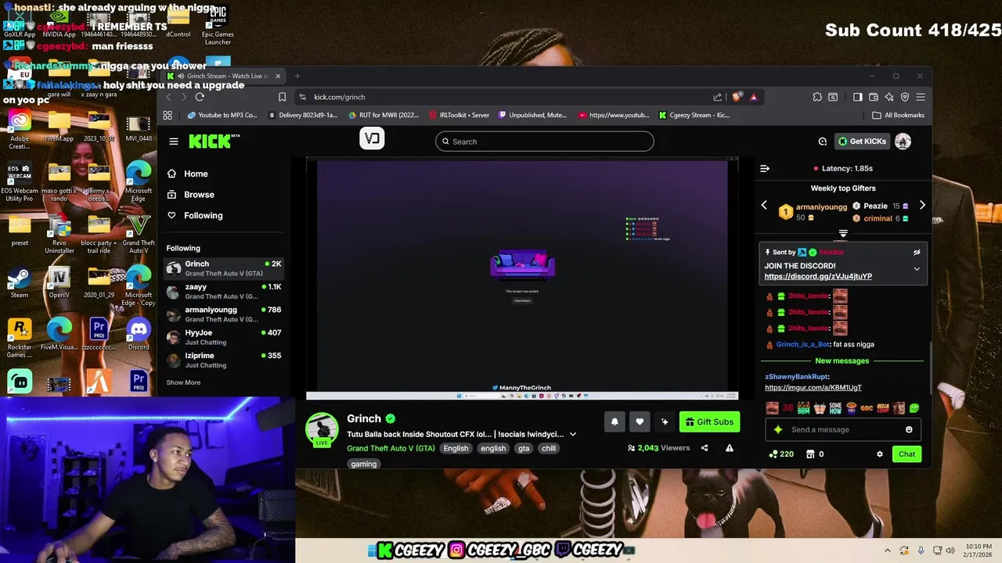The image size is (1002, 563).
Task: Open Steam desktop shortcut
Action: point(20,282)
